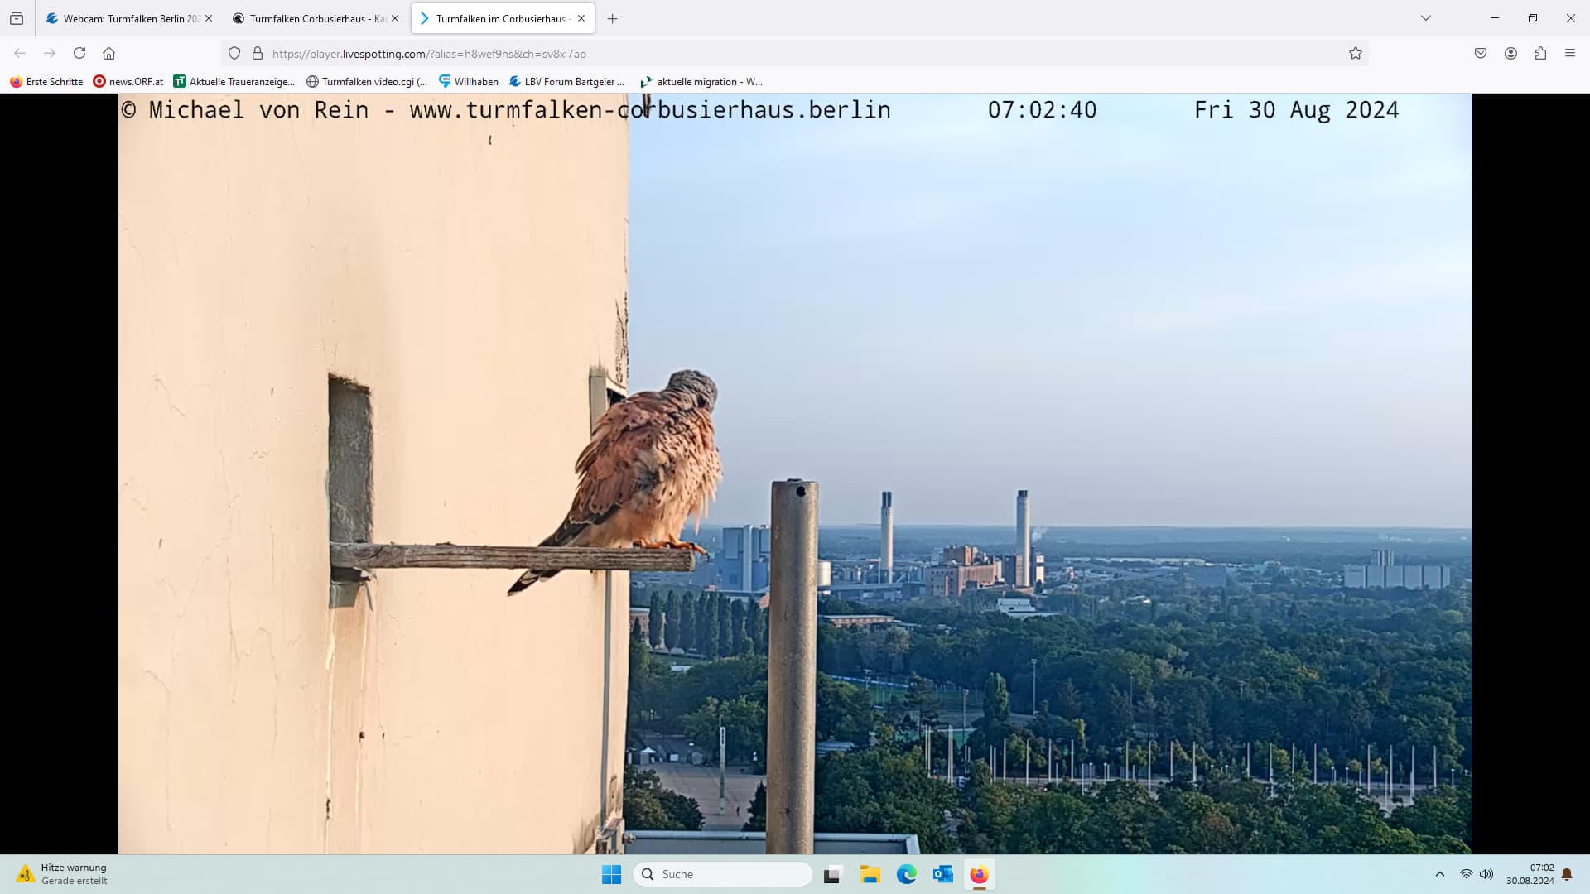Click the Save to Pocket icon
The height and width of the screenshot is (894, 1590).
click(x=1481, y=53)
